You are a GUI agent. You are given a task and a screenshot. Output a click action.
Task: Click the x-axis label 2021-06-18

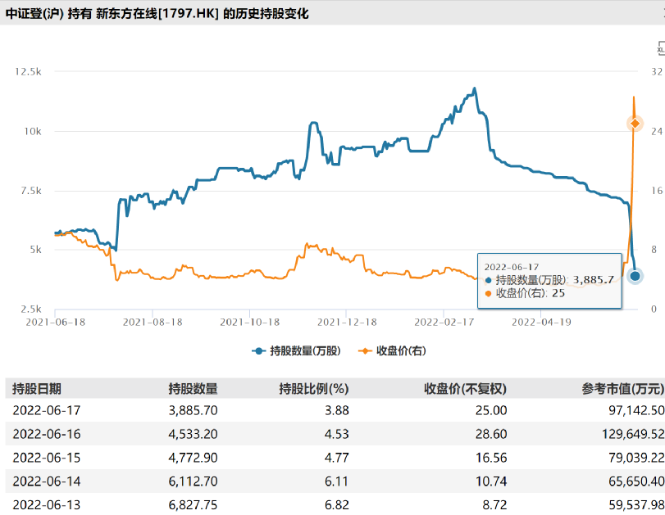click(x=56, y=323)
